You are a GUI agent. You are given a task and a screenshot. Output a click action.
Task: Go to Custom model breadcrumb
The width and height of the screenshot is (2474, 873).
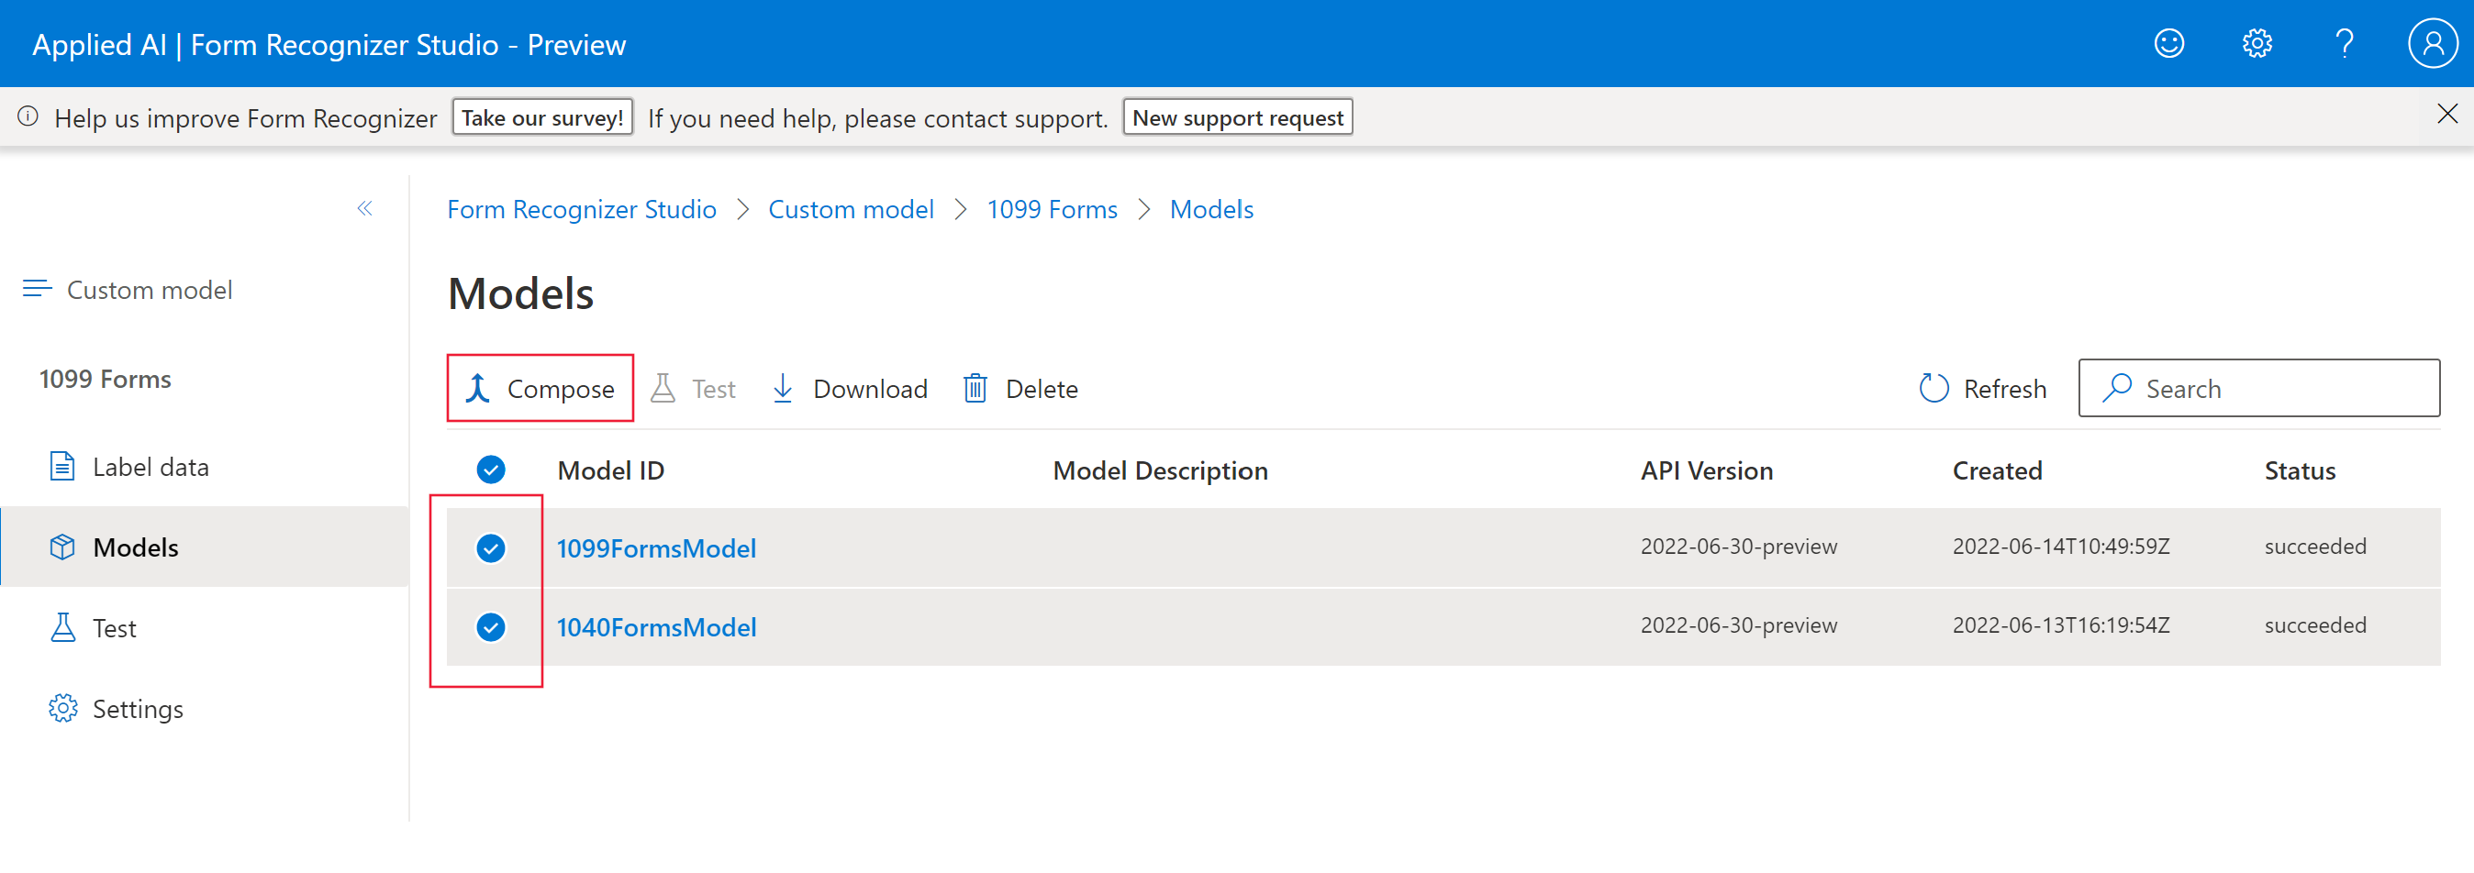(851, 209)
